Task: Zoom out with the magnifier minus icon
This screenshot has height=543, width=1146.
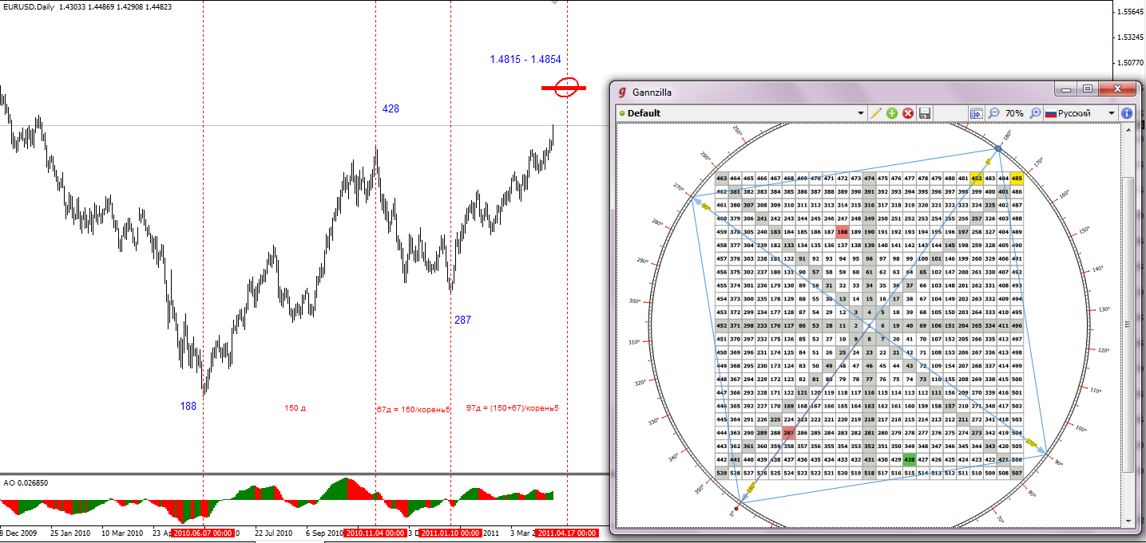Action: pyautogui.click(x=994, y=113)
